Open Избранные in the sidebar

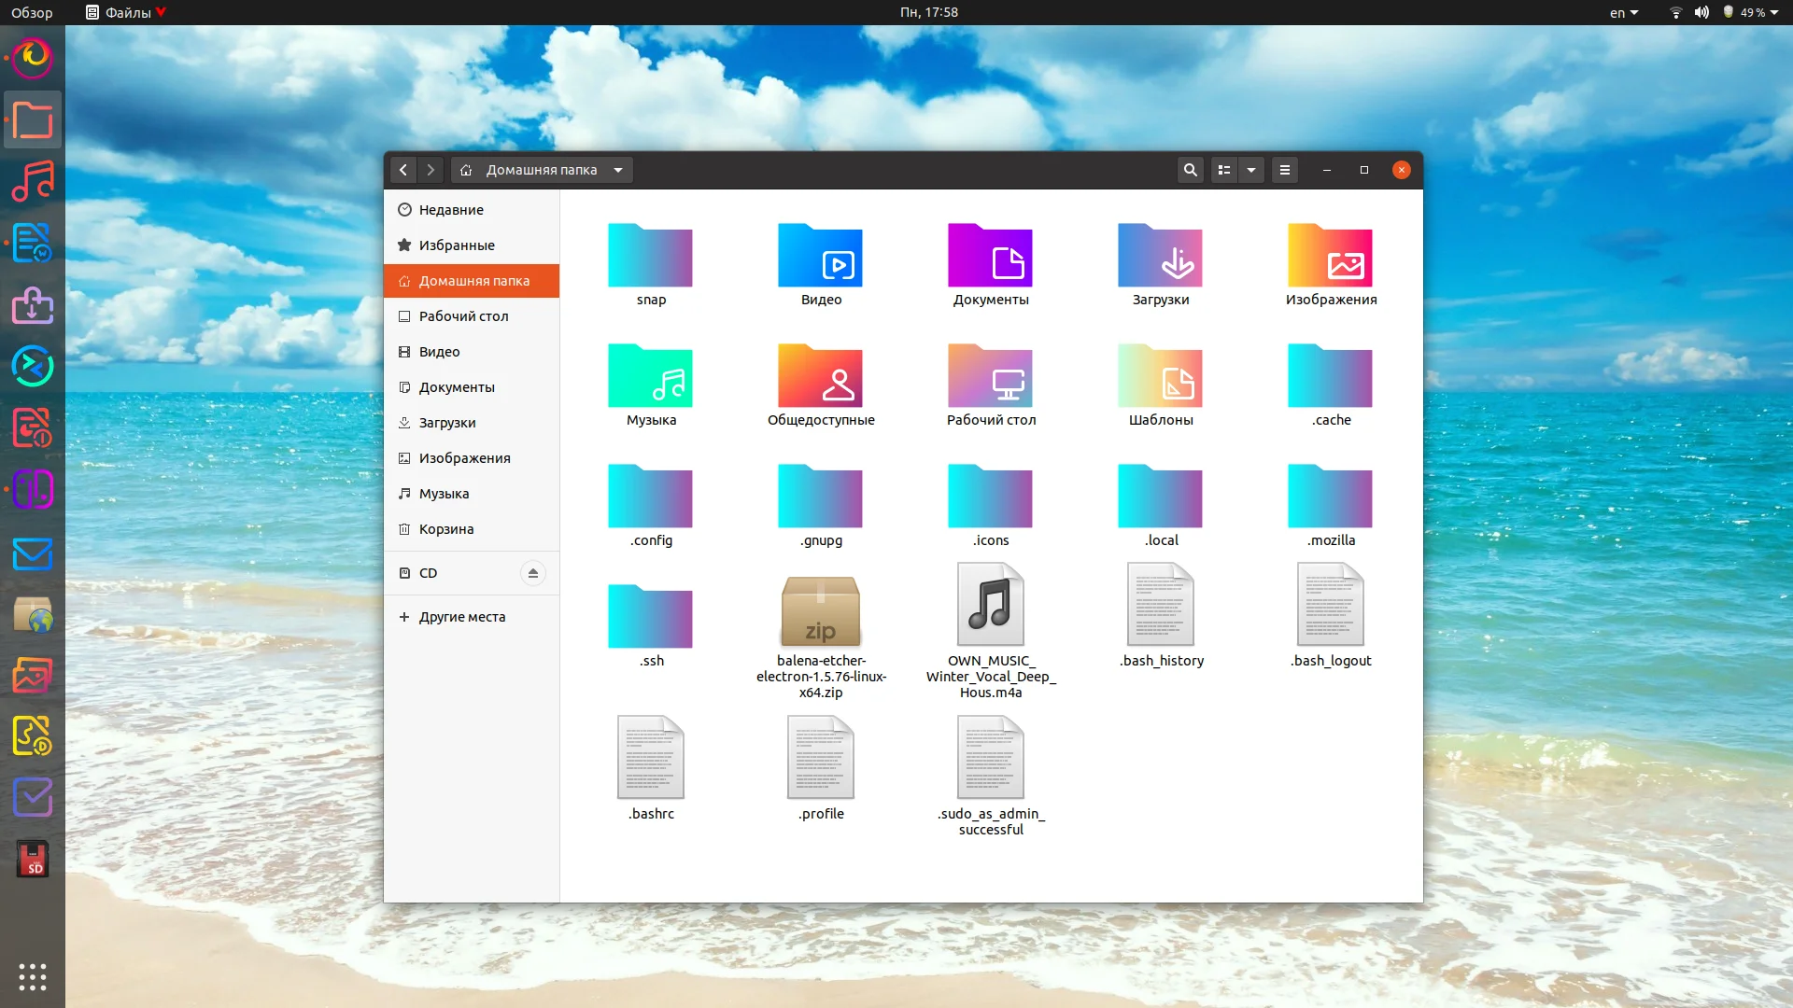click(457, 245)
